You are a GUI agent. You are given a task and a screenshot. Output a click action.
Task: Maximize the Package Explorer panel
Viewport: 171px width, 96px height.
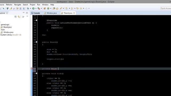(x=27, y=13)
